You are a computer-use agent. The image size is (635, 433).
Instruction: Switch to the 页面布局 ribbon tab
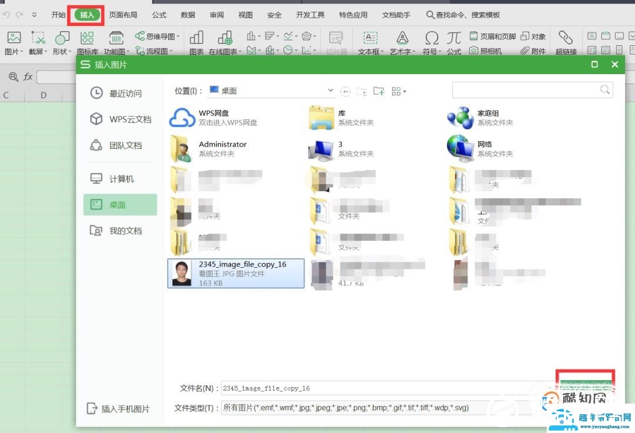pyautogui.click(x=123, y=15)
